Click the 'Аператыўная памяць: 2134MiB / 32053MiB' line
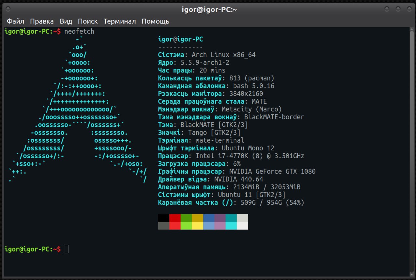Viewport: 416px width, 280px height. (229, 187)
